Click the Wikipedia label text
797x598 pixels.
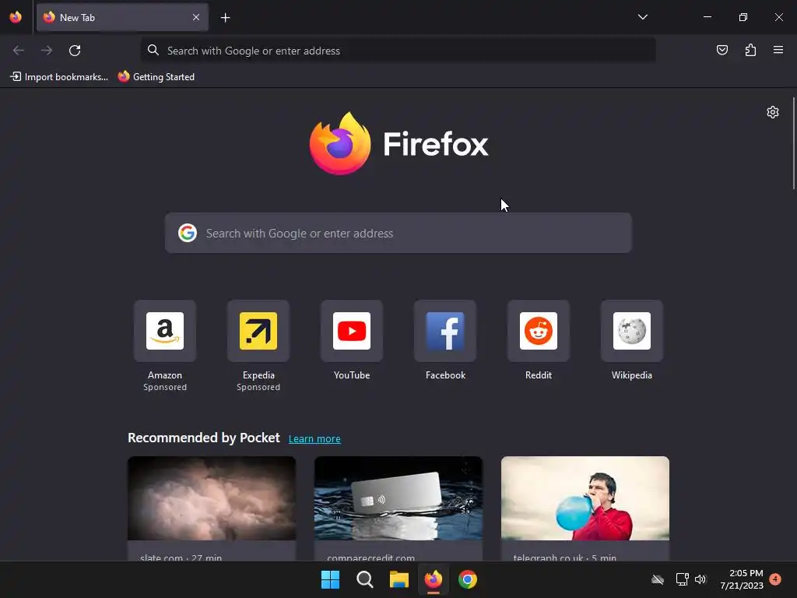pyautogui.click(x=632, y=375)
